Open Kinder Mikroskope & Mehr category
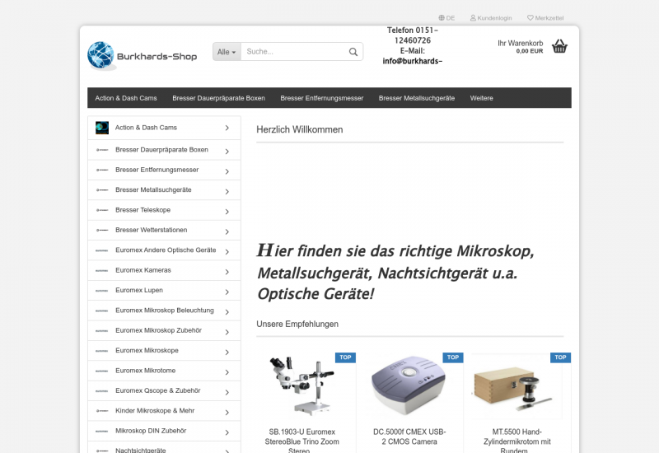Screen dimensions: 659x453 (155, 410)
